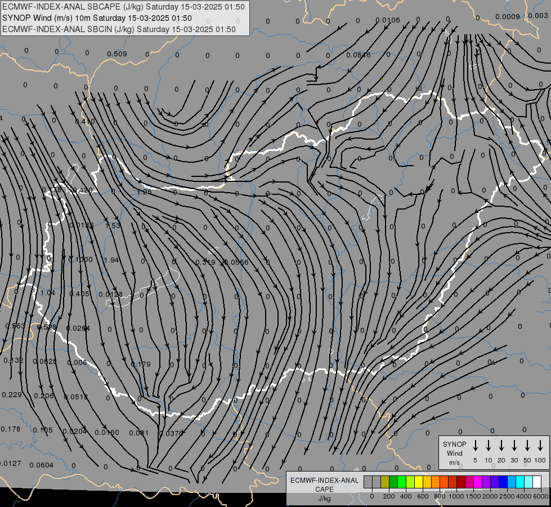
Task: Click the 0.319 grid value
Action: point(205,262)
